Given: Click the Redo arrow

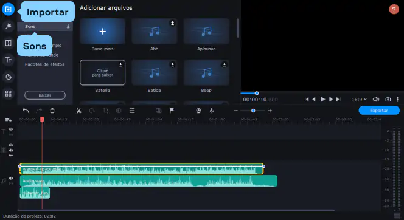Looking at the screenshot, I should click(39, 111).
